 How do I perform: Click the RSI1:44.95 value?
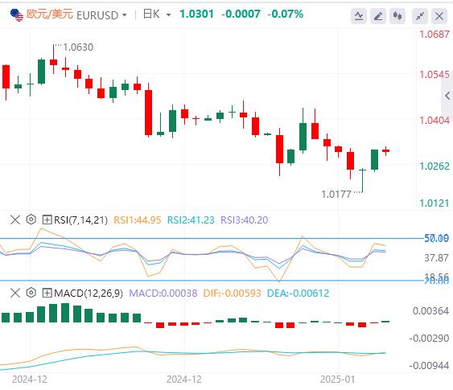click(x=138, y=220)
